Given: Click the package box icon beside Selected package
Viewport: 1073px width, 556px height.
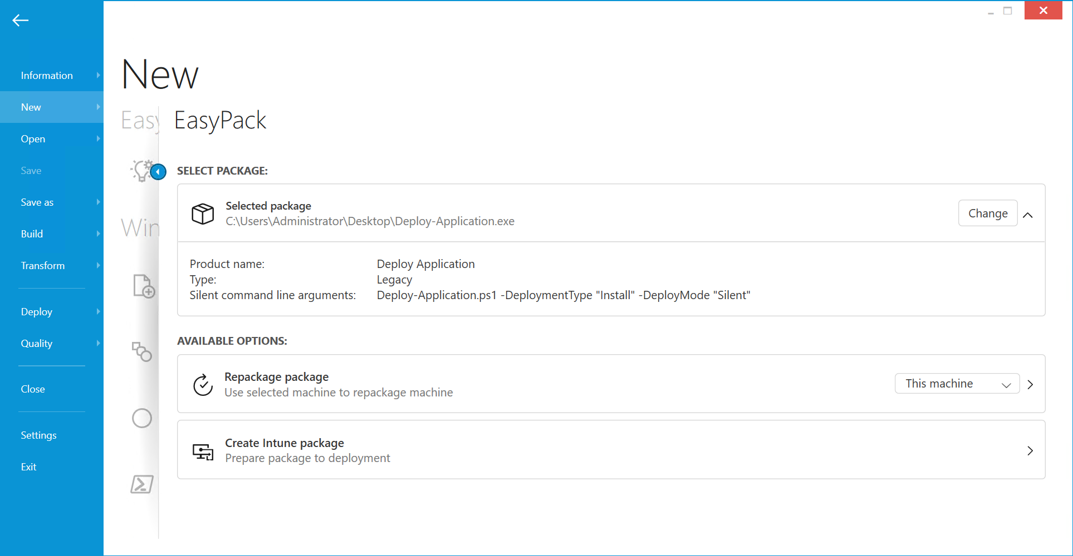Looking at the screenshot, I should pyautogui.click(x=203, y=214).
